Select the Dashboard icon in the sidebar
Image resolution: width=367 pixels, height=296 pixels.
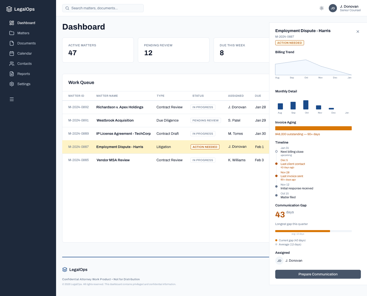[12, 23]
